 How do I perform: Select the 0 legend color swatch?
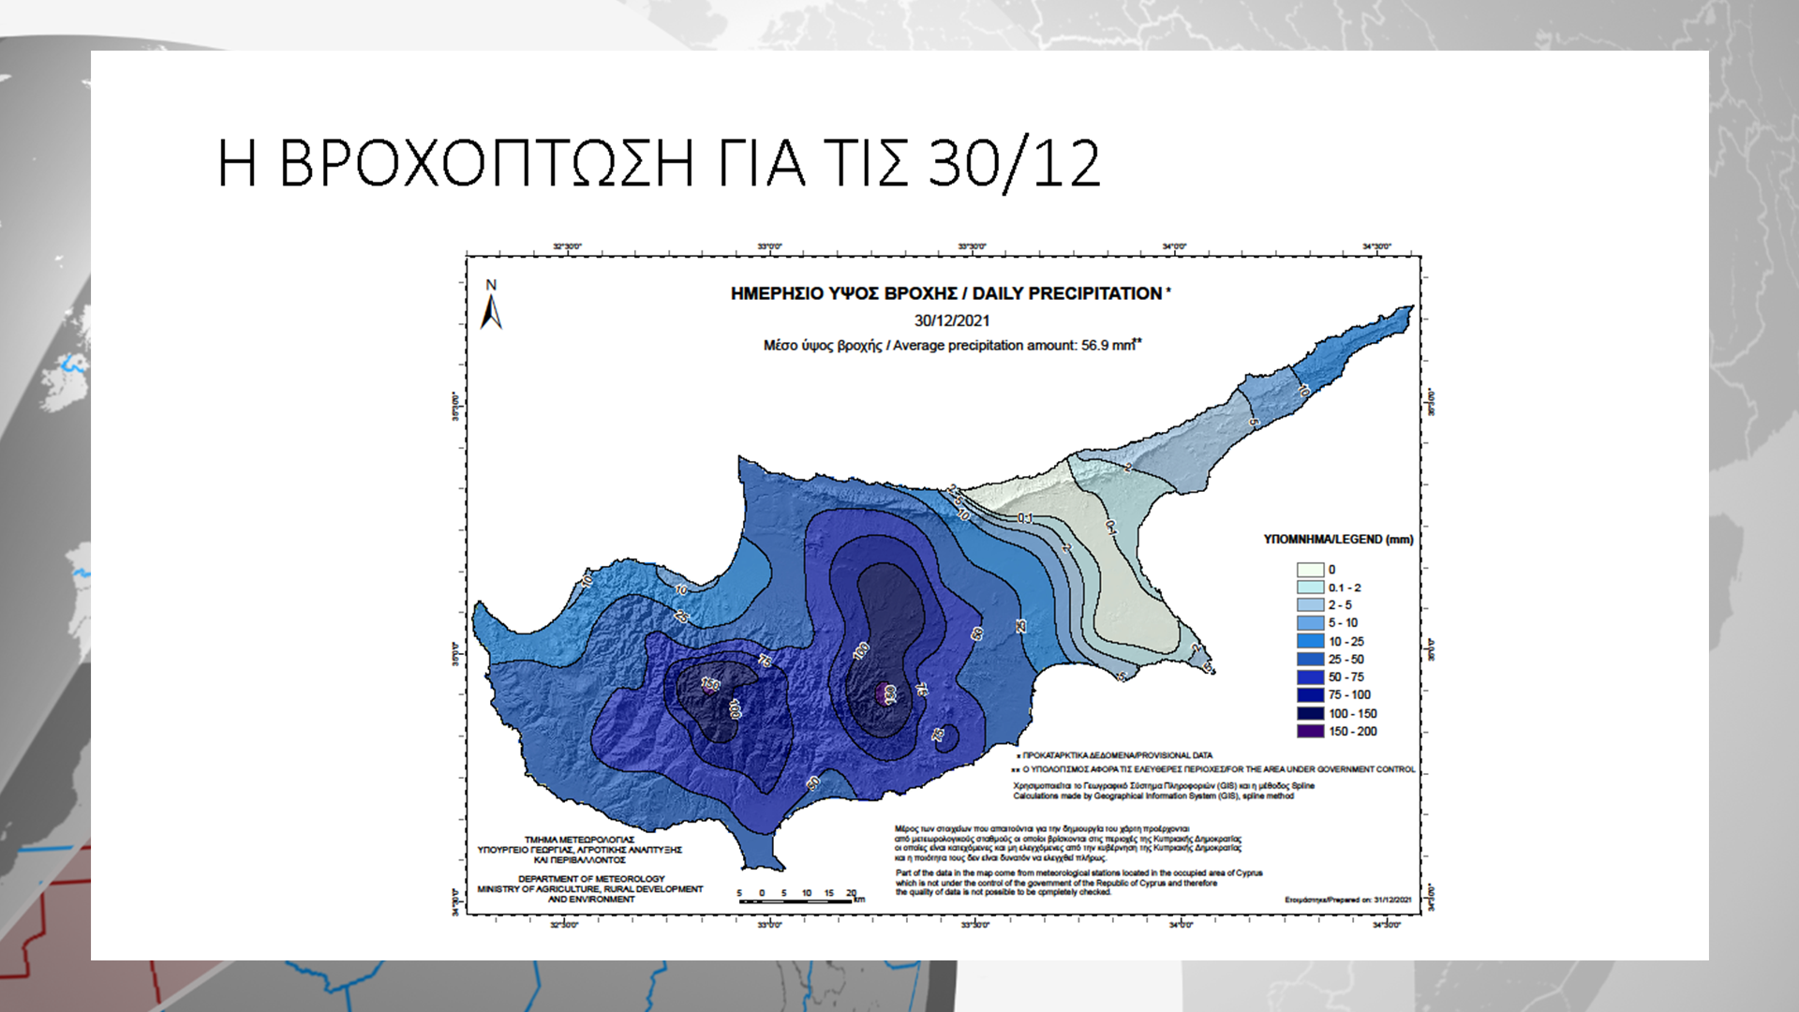click(1309, 570)
